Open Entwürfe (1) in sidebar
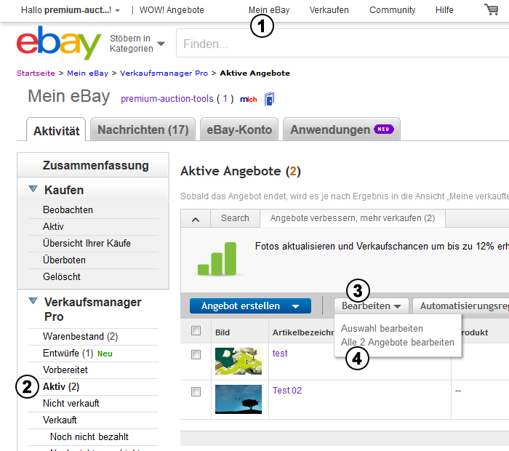The width and height of the screenshot is (509, 451). 68,353
